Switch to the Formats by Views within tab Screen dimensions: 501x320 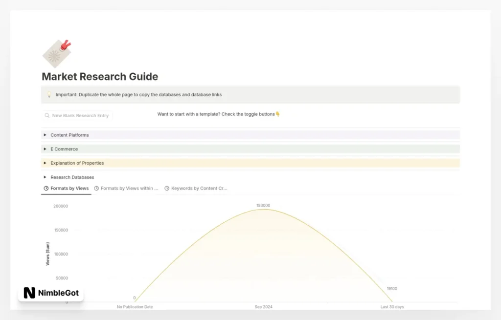(x=129, y=188)
